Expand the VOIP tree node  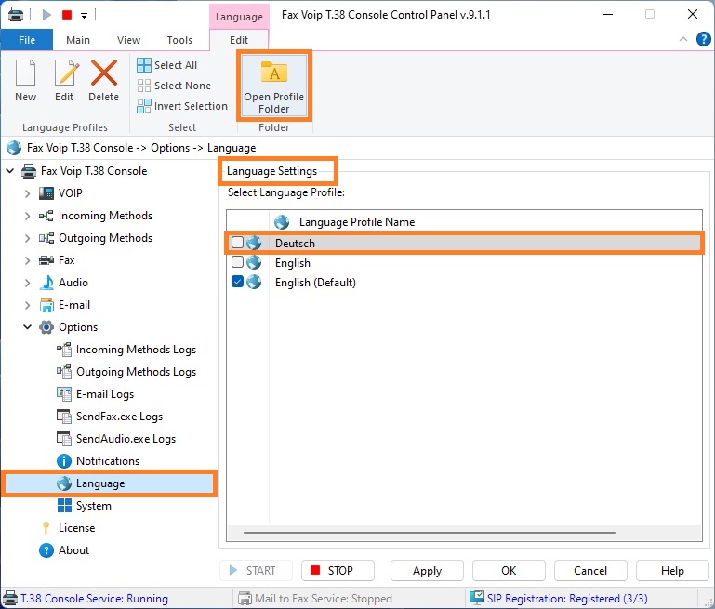pos(27,193)
